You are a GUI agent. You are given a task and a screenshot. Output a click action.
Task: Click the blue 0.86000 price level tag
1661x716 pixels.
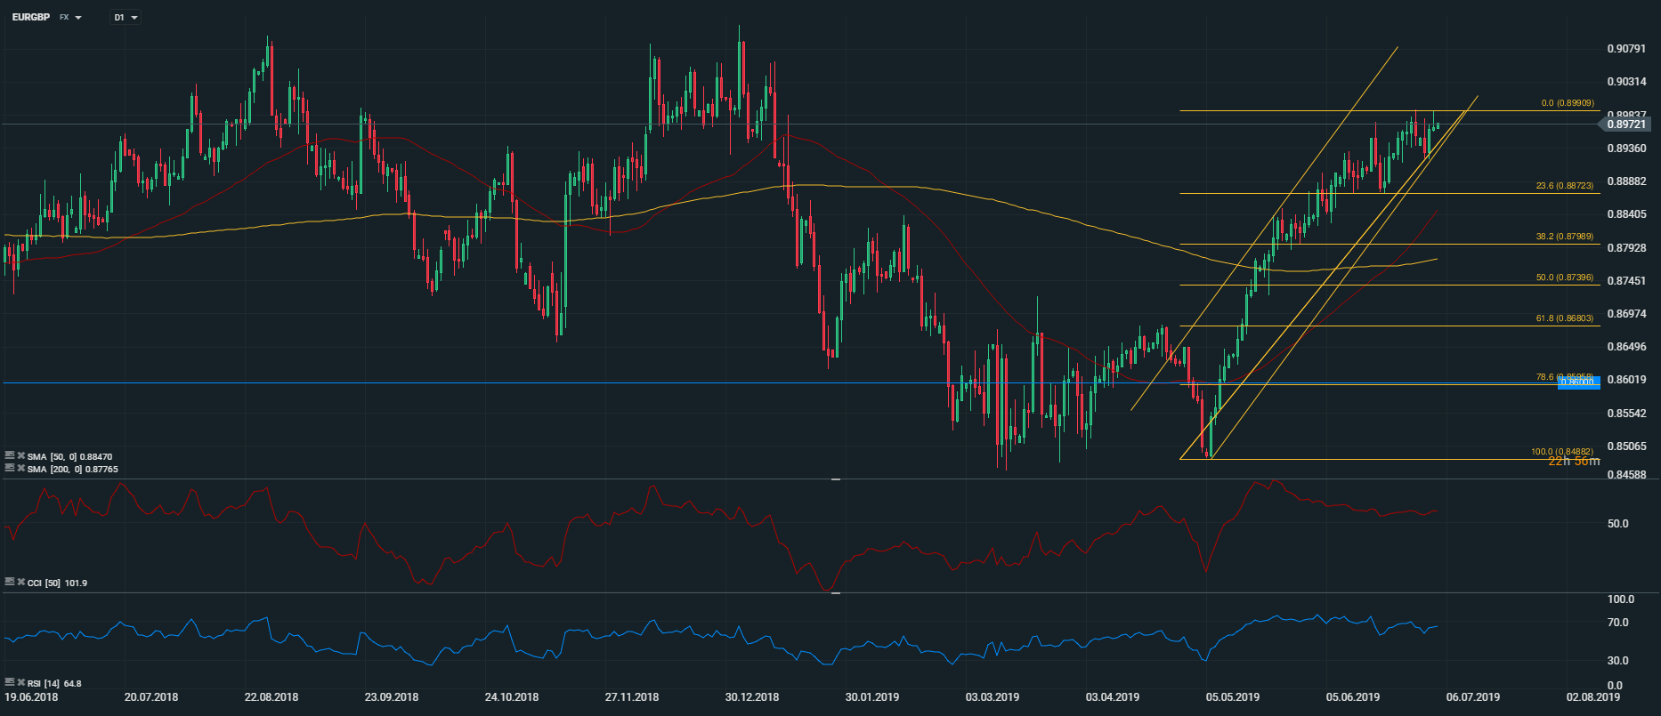point(1579,382)
